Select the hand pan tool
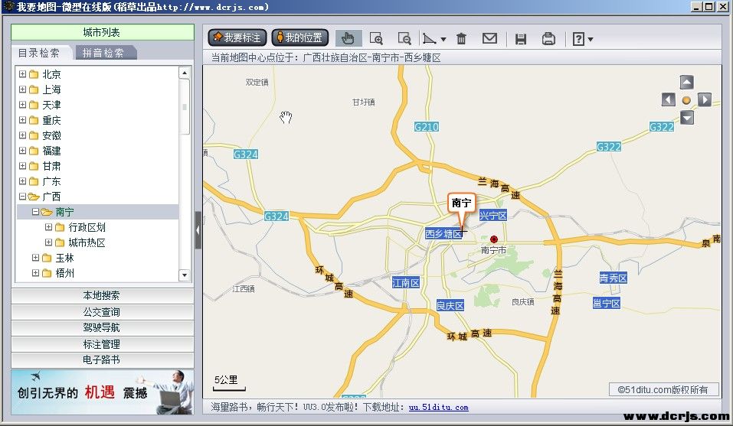 [x=348, y=38]
